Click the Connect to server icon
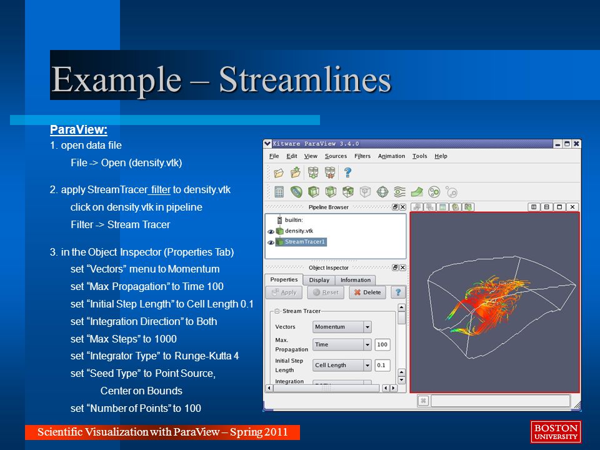Image resolution: width=600 pixels, height=450 pixels. coord(313,172)
